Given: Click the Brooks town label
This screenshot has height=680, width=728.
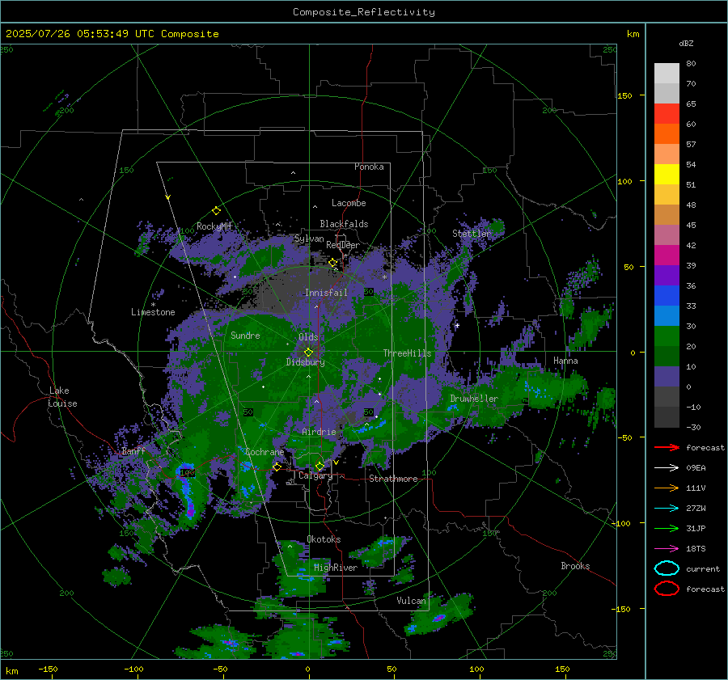Looking at the screenshot, I should [x=575, y=566].
